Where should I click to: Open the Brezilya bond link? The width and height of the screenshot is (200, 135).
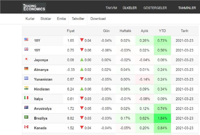(41, 118)
